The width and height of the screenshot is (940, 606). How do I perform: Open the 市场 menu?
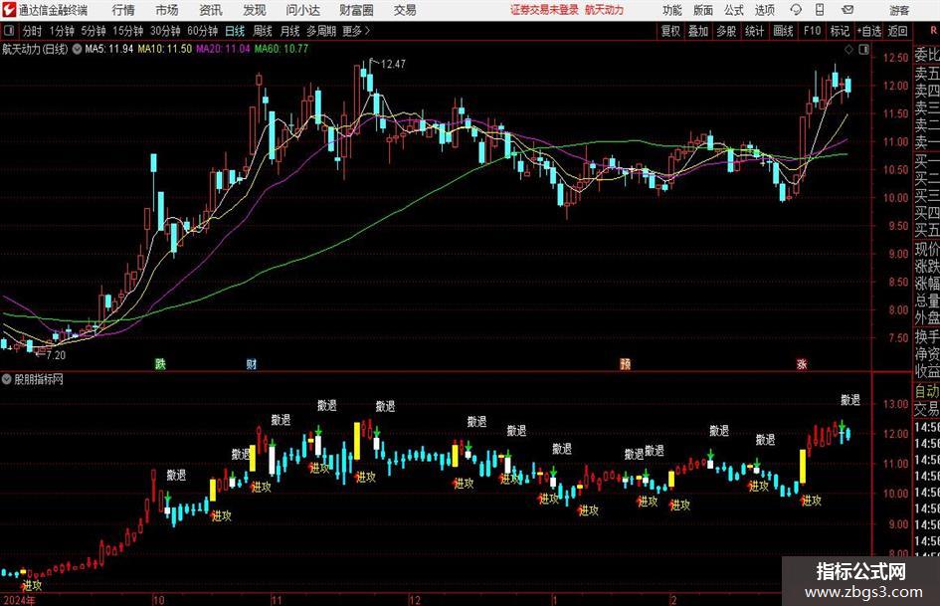(167, 10)
